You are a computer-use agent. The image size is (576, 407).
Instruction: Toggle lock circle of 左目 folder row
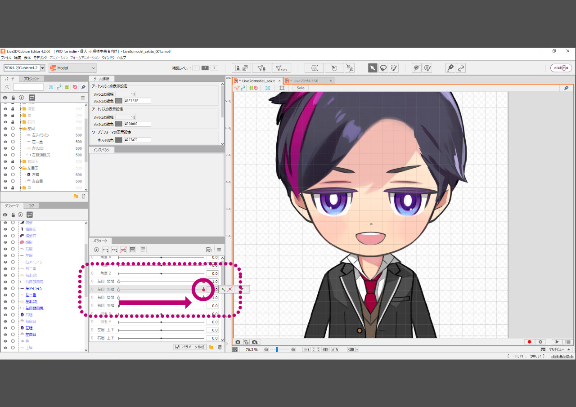point(13,129)
